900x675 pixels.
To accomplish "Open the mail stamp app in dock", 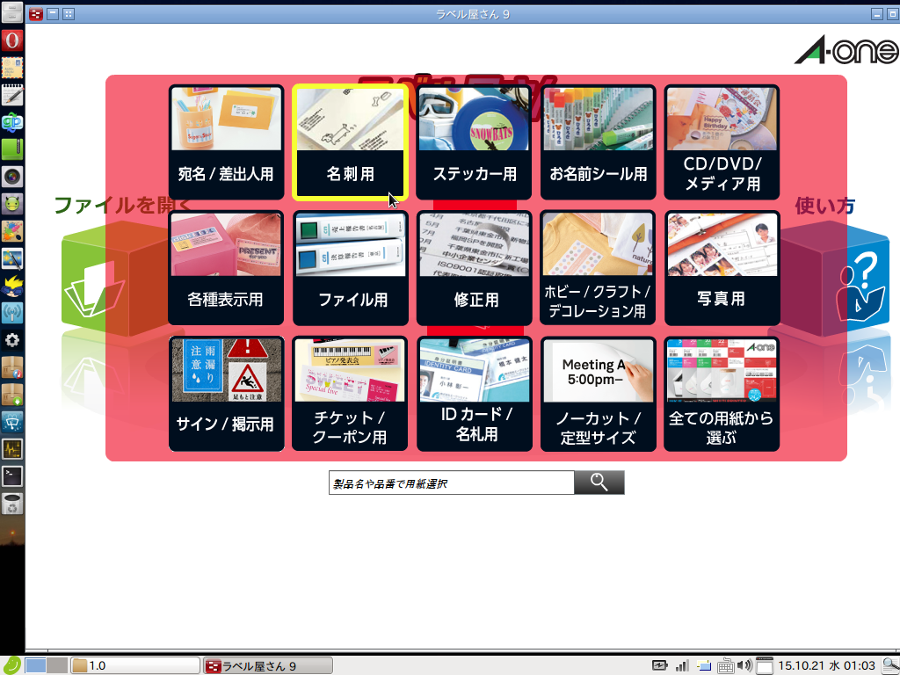I will point(12,68).
